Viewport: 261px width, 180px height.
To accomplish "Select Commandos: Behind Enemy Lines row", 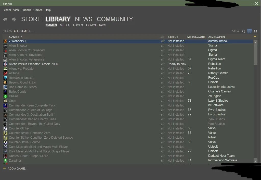I will (x=128, y=119).
